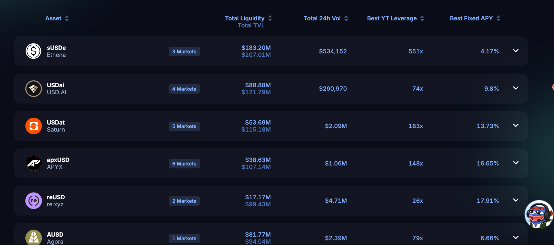554x245 pixels.
Task: Expand the sUSDe row chevron
Action: (516, 51)
